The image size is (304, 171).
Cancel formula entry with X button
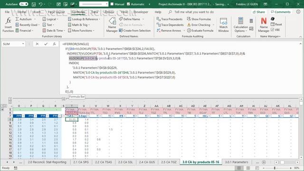[37, 44]
